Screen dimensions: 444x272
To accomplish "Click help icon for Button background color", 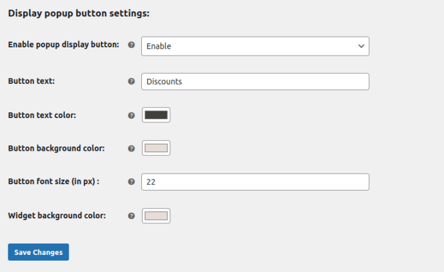I will click(131, 148).
